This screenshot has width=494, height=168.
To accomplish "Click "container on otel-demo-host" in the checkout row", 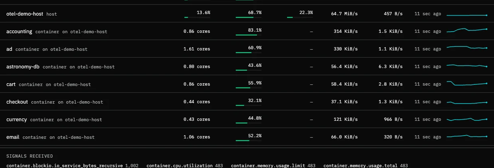I will [67, 102].
